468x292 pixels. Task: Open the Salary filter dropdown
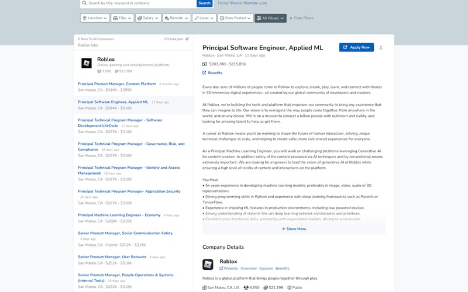click(x=148, y=18)
